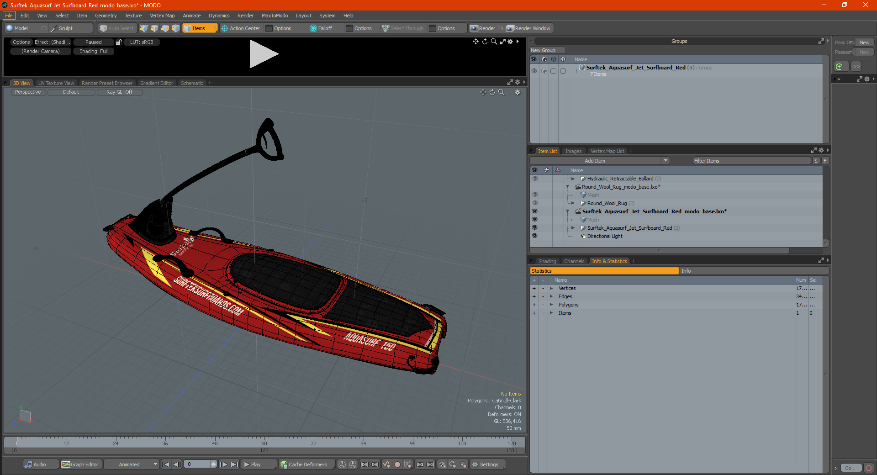Open the Geometry menu

(106, 16)
